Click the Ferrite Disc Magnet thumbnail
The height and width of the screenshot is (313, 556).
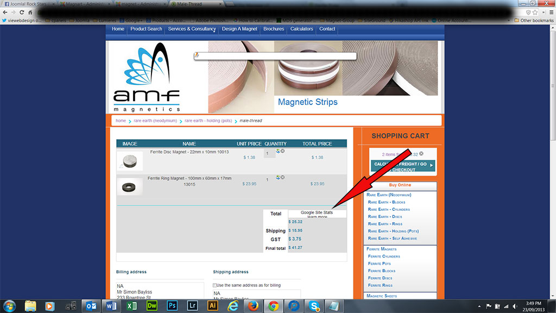click(130, 161)
